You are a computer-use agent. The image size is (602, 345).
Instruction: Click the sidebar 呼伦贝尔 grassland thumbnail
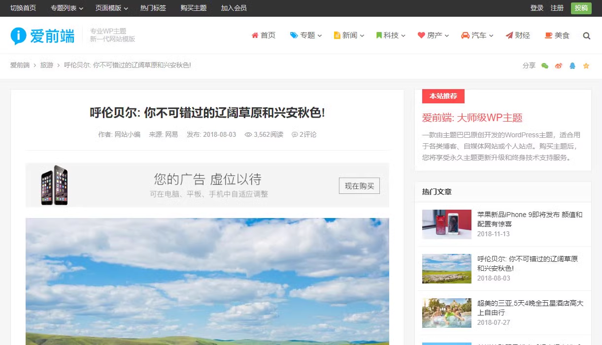coord(447,269)
